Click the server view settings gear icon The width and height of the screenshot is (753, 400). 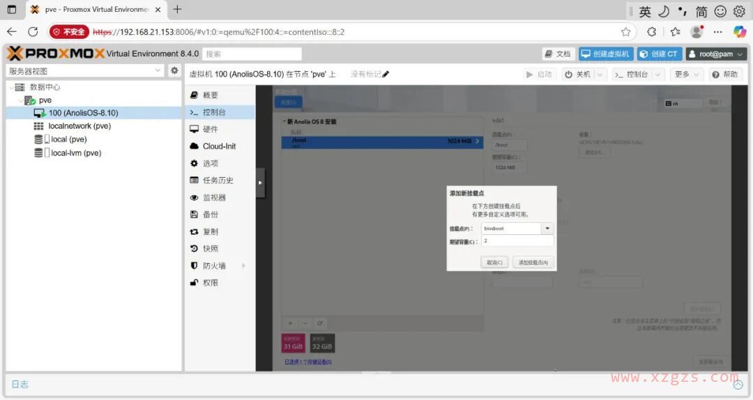click(x=174, y=70)
